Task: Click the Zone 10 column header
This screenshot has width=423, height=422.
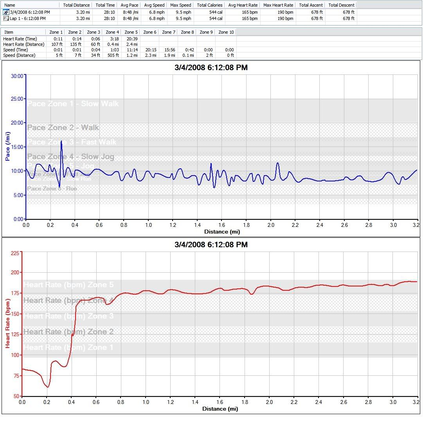Action: click(226, 32)
